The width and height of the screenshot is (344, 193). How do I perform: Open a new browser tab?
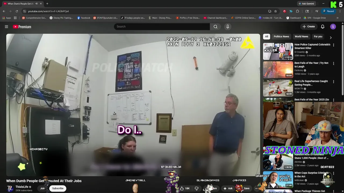(47, 3)
